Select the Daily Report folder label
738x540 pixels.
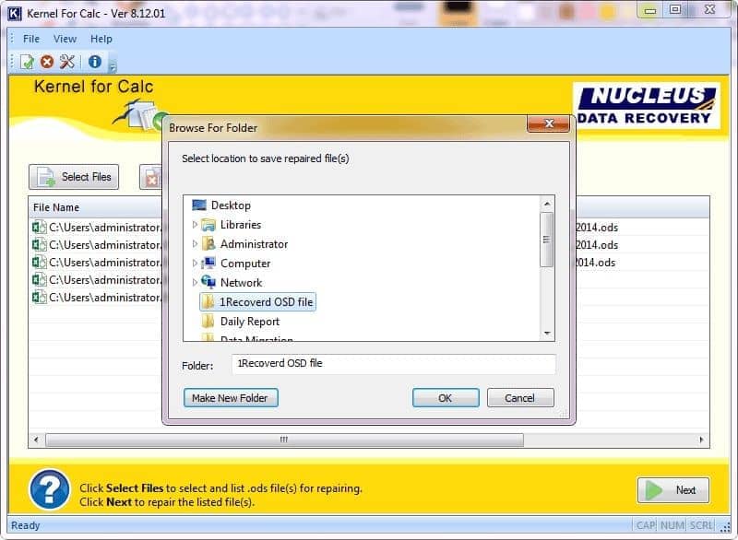[x=250, y=322]
